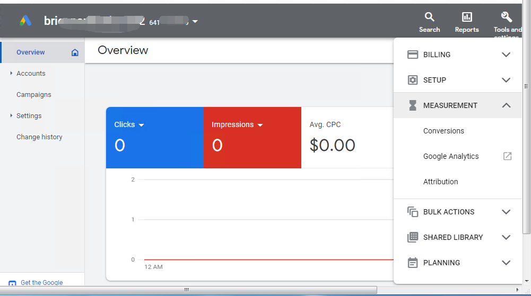Expand the Setup section chevron
Image resolution: width=531 pixels, height=296 pixels.
(x=506, y=80)
